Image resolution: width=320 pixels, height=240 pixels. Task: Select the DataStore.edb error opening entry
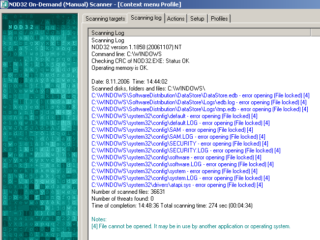pyautogui.click(x=201, y=95)
